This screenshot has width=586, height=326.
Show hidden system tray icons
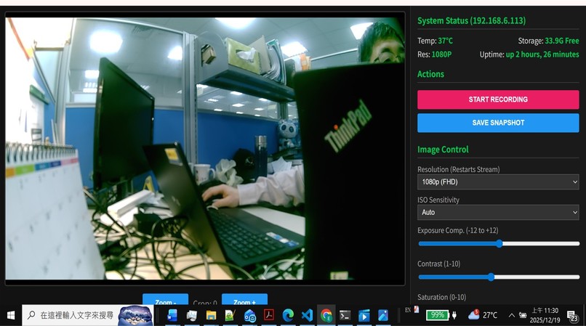(512, 316)
